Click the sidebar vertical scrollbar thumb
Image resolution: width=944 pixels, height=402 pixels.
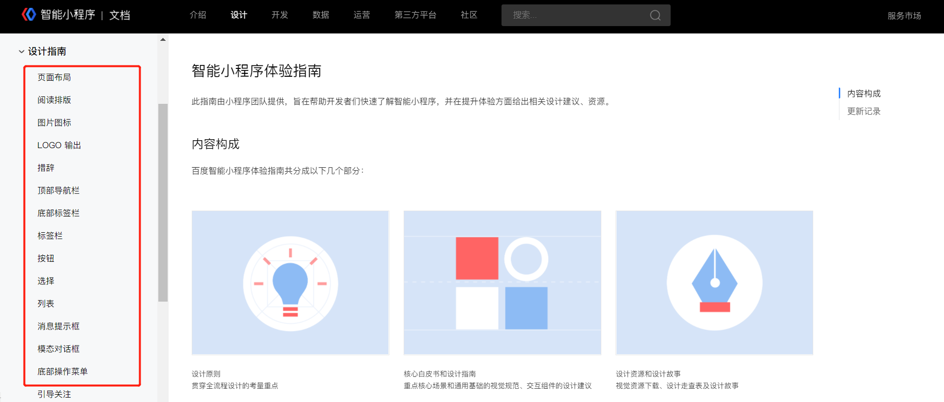(163, 202)
